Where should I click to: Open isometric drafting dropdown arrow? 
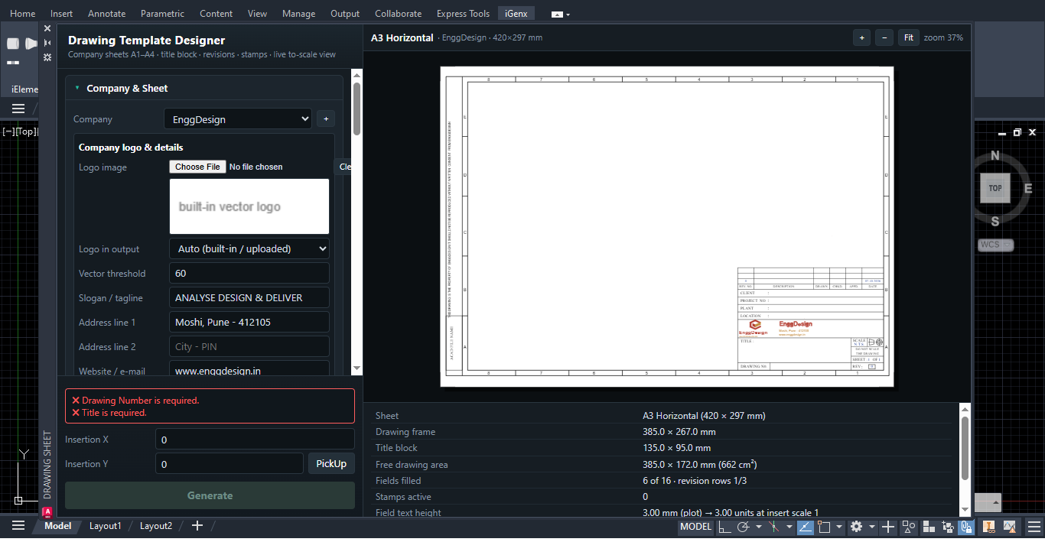click(x=789, y=527)
